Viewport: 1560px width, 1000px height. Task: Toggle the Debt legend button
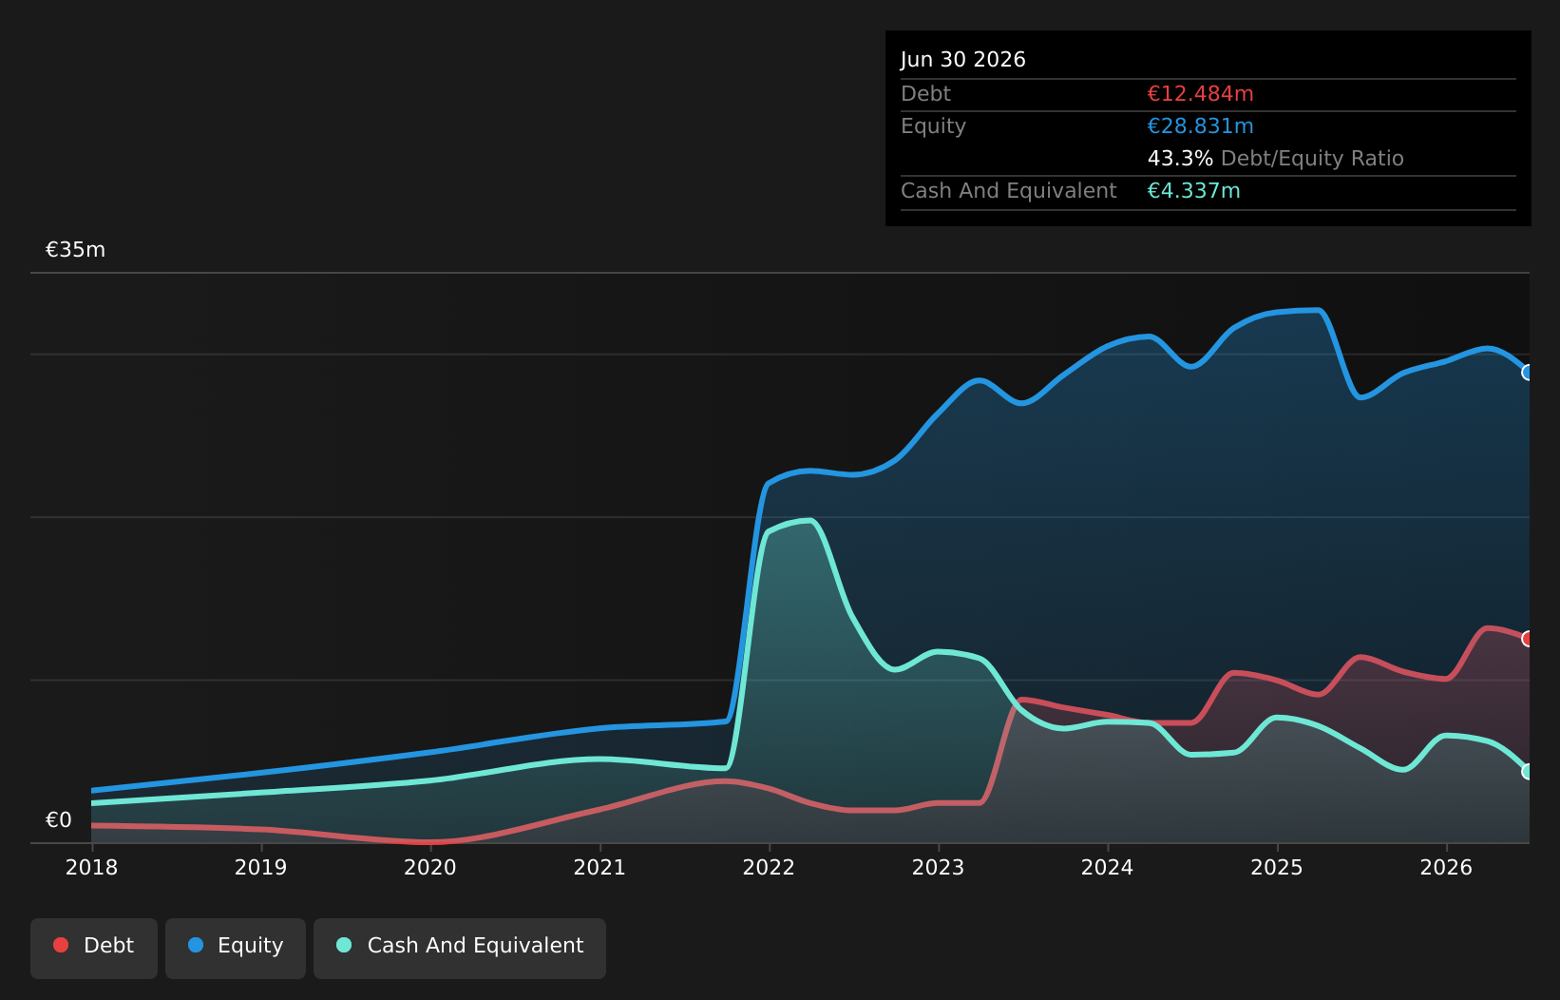pos(94,948)
